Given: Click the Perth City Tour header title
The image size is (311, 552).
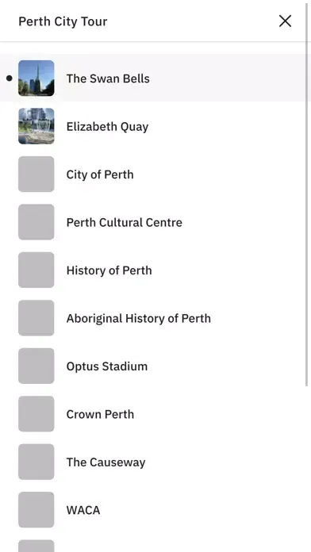Looking at the screenshot, I should [x=63, y=21].
